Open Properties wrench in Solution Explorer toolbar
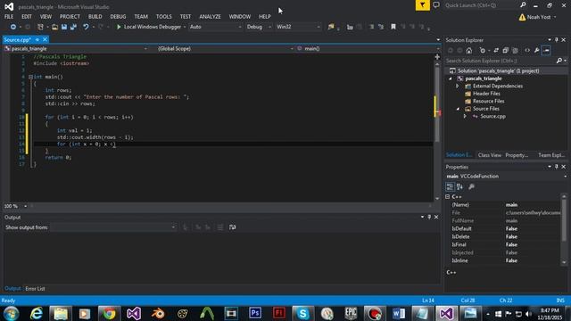The width and height of the screenshot is (571, 321). click(x=537, y=50)
